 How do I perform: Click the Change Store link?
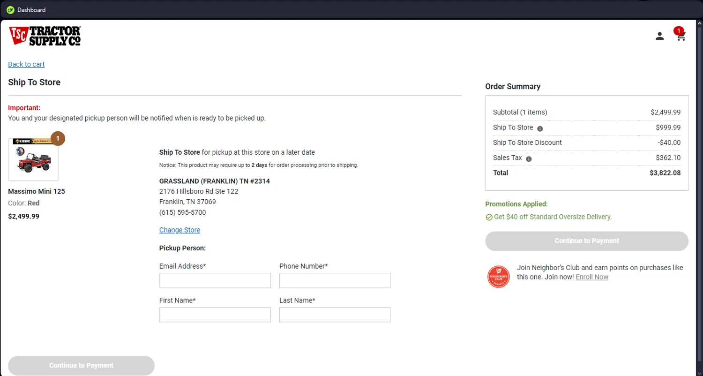click(179, 230)
